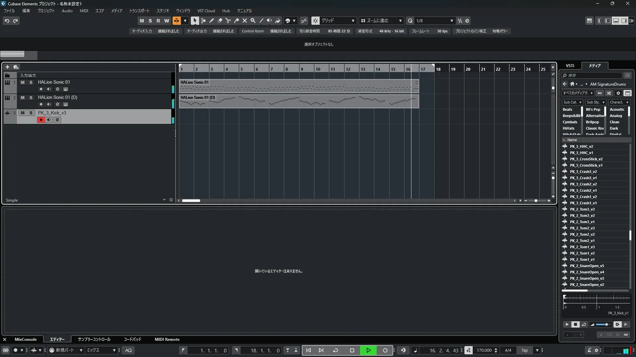
Task: Select the Split scissors tool
Action: coord(228,20)
